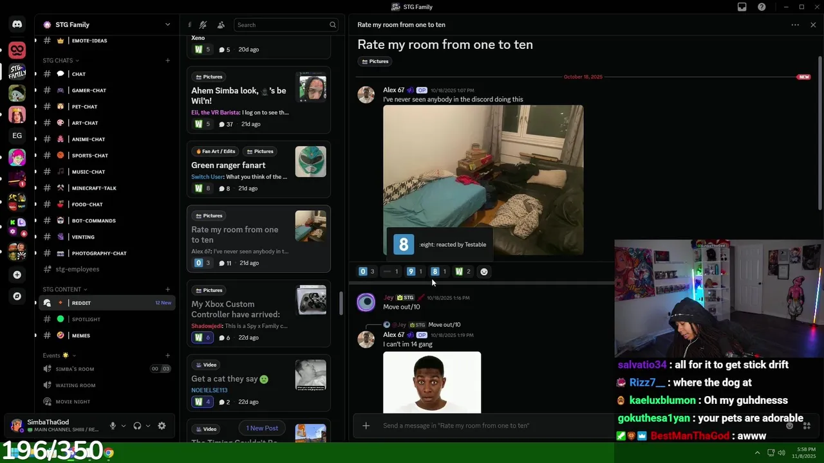
Task: Toggle W upvote on Green ranger fanart
Action: point(202,188)
